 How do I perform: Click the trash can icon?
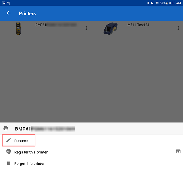pos(9,163)
